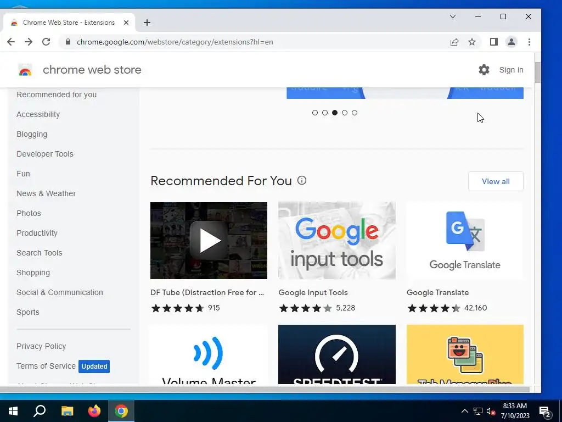
Task: Open the side panel icon in the toolbar
Action: pos(494,42)
